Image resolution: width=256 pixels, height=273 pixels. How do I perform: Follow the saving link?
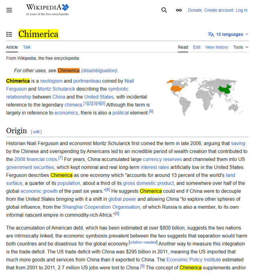click(238, 143)
